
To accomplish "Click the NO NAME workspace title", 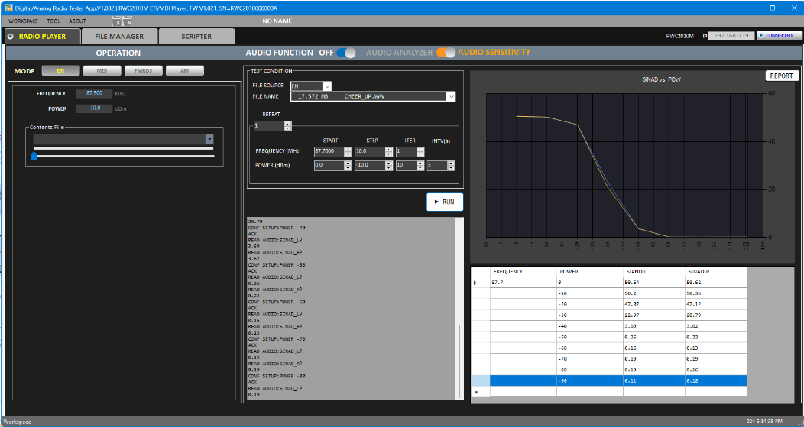I will (277, 21).
